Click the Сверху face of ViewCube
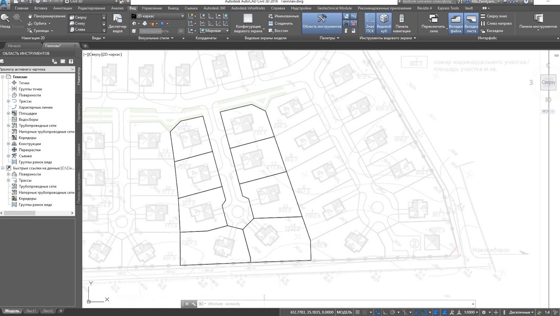Screen dimensions: 560x316 pos(548,82)
